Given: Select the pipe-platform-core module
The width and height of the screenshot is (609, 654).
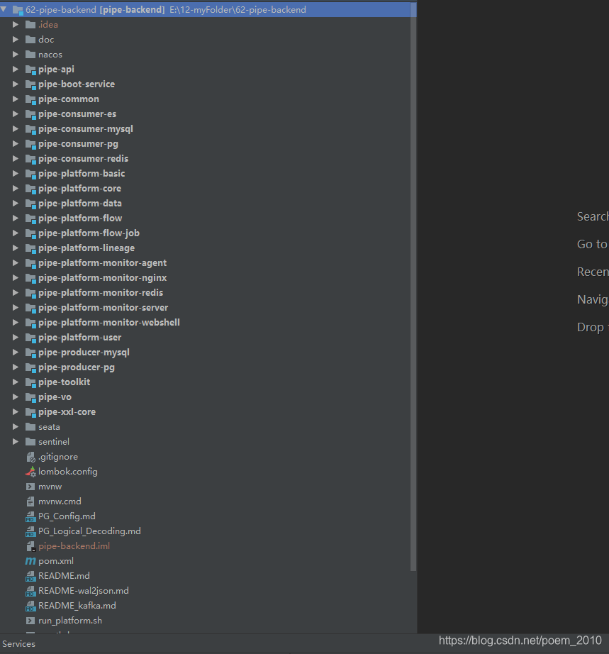Looking at the screenshot, I should tap(79, 189).
